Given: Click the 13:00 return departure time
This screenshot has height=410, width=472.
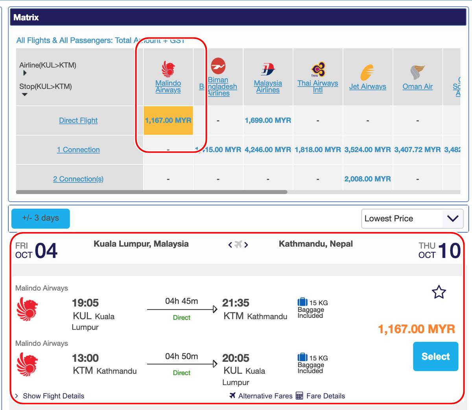Looking at the screenshot, I should [x=85, y=358].
